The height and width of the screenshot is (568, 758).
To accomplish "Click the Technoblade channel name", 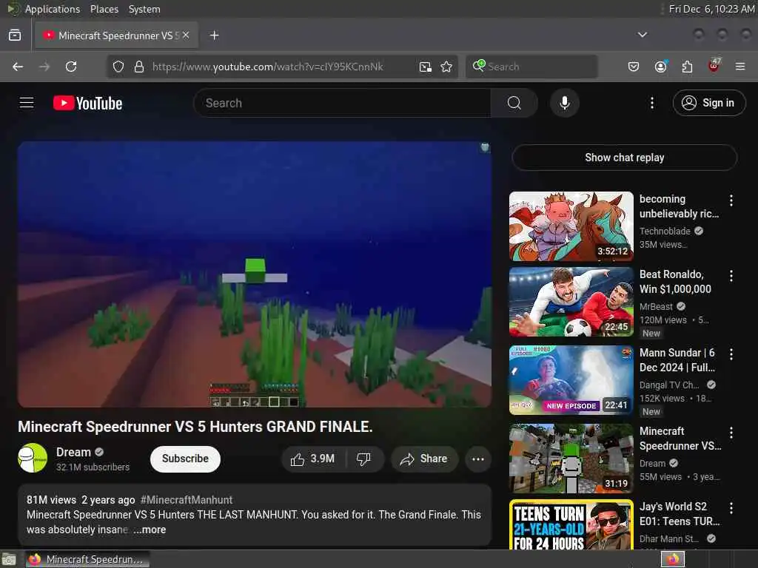I will coord(665,231).
